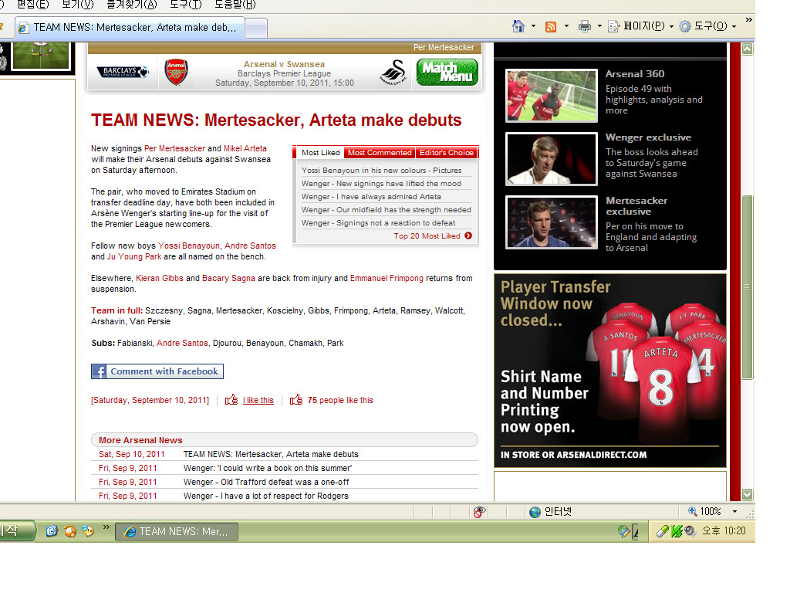The width and height of the screenshot is (790, 593).
Task: Expand the RSS feeds dropdown arrow
Action: (x=566, y=26)
